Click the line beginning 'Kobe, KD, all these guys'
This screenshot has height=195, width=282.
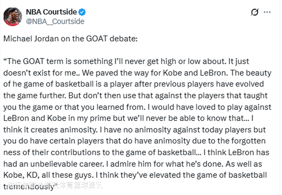click(135, 175)
